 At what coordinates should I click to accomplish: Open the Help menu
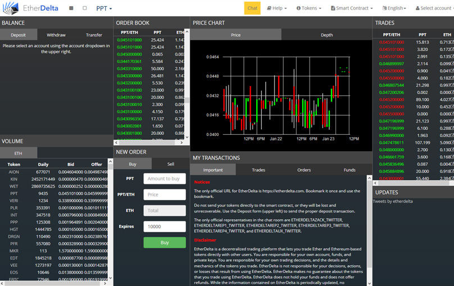pyautogui.click(x=277, y=8)
